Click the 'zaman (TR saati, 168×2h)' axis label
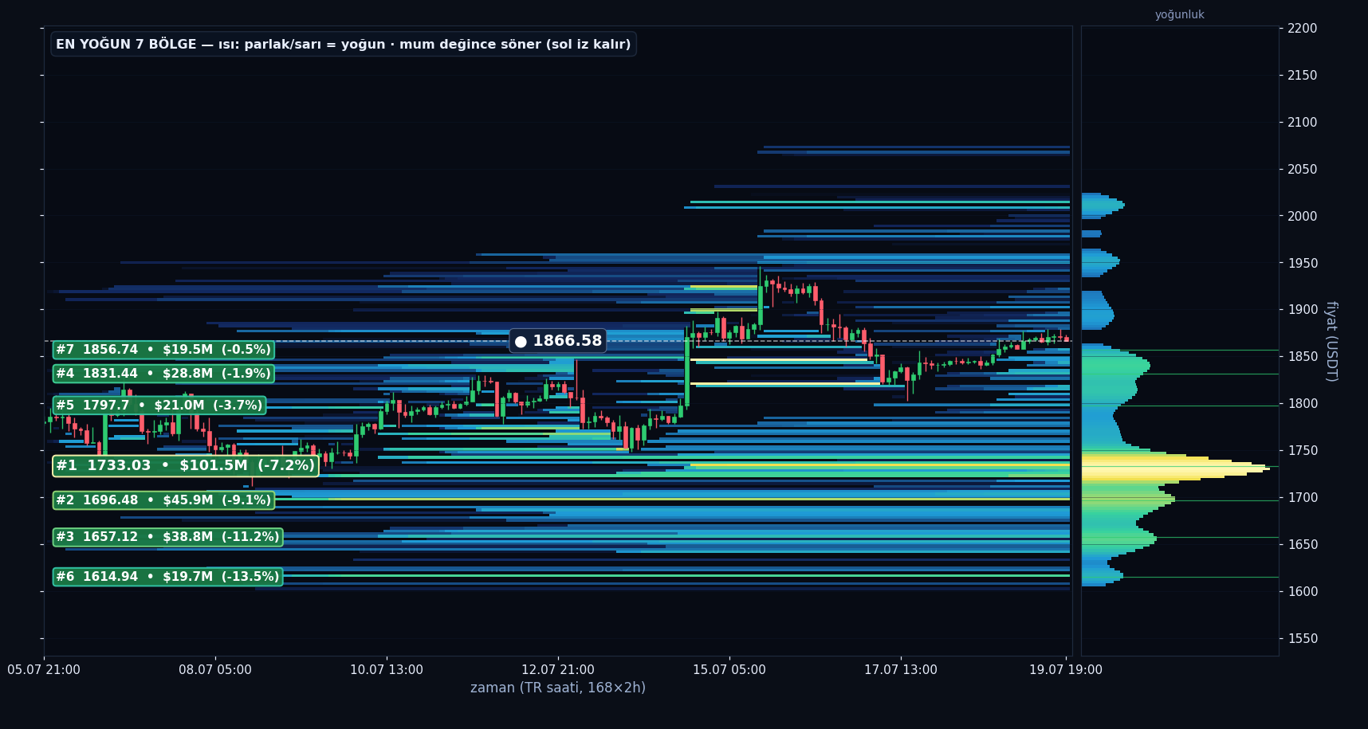Viewport: 1368px width, 729px height. (x=558, y=688)
